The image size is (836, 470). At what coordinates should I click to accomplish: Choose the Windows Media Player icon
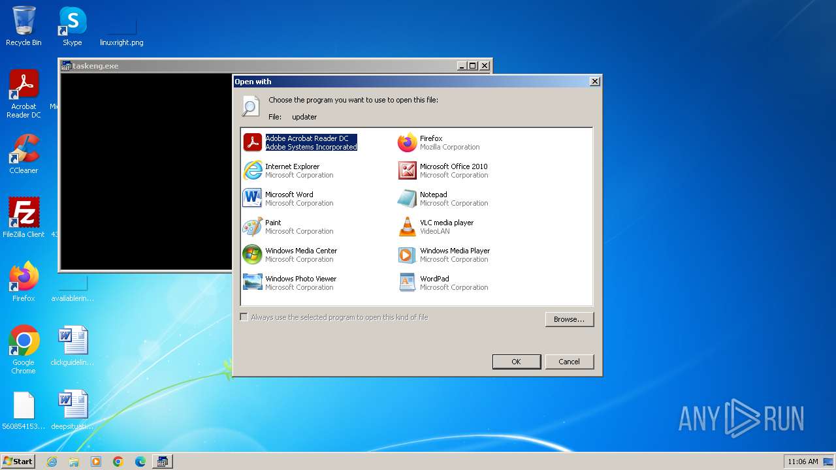point(407,255)
